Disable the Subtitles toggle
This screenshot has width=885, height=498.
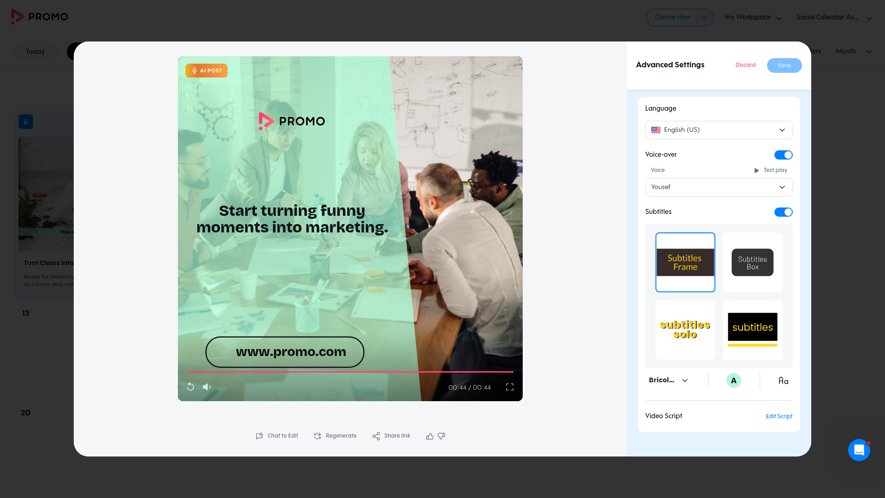click(x=783, y=212)
